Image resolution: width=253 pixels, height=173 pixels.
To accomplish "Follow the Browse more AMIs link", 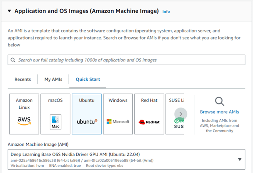I will click(x=220, y=112).
